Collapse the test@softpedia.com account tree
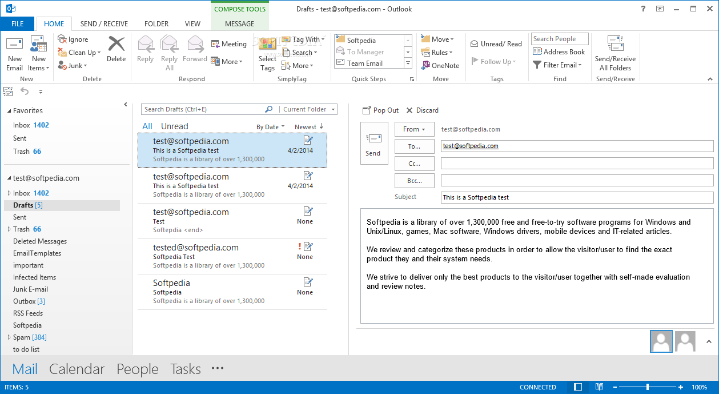719x394 pixels. [9, 178]
